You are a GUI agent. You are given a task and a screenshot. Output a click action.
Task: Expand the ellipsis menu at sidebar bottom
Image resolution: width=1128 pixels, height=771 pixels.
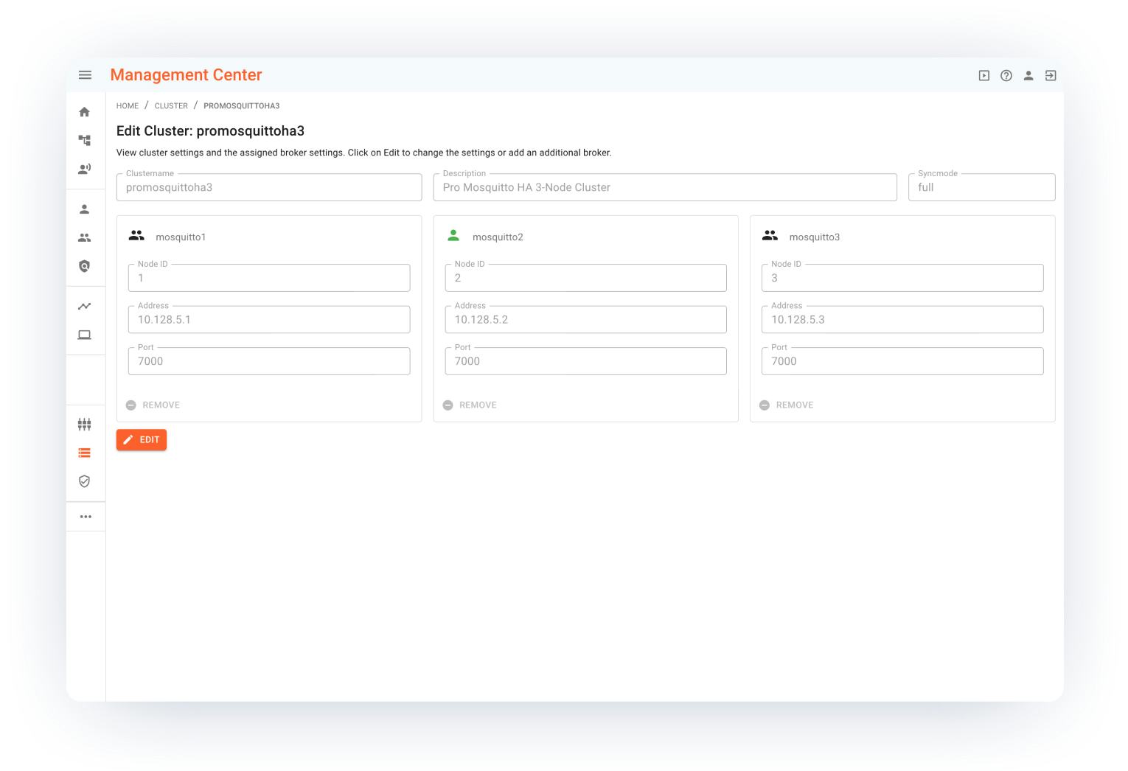tap(86, 516)
